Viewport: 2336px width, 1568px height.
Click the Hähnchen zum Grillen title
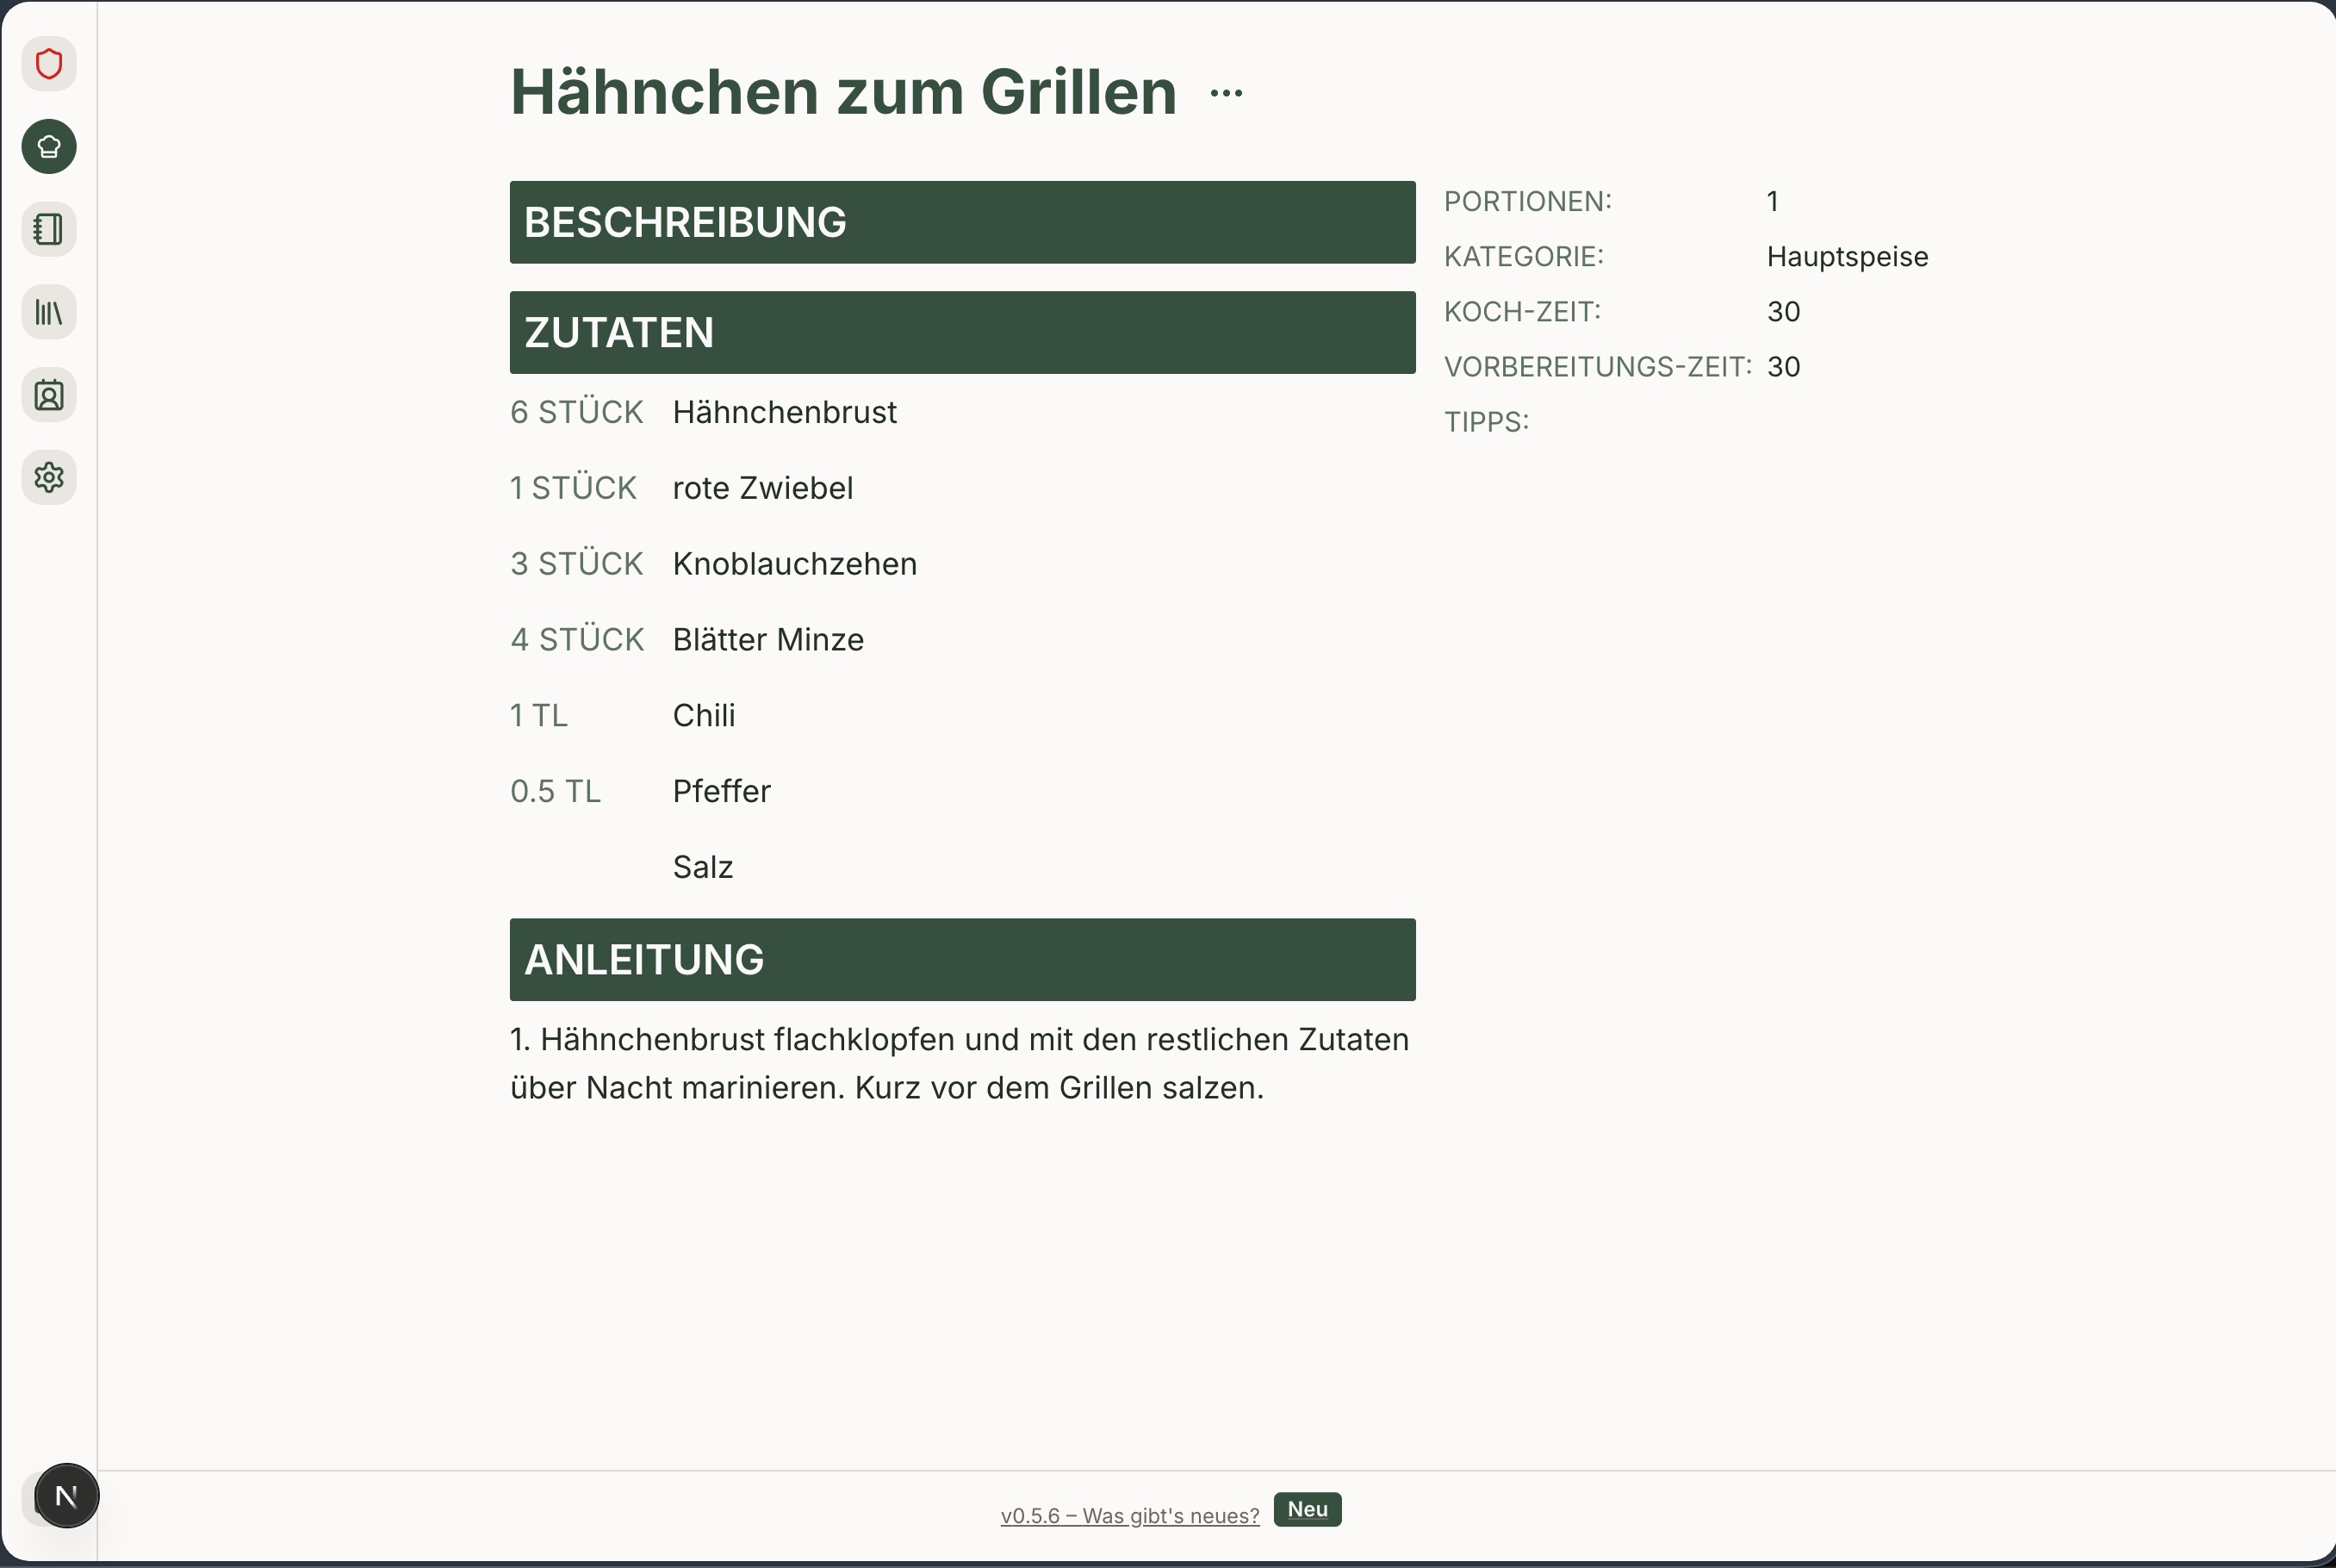click(842, 92)
